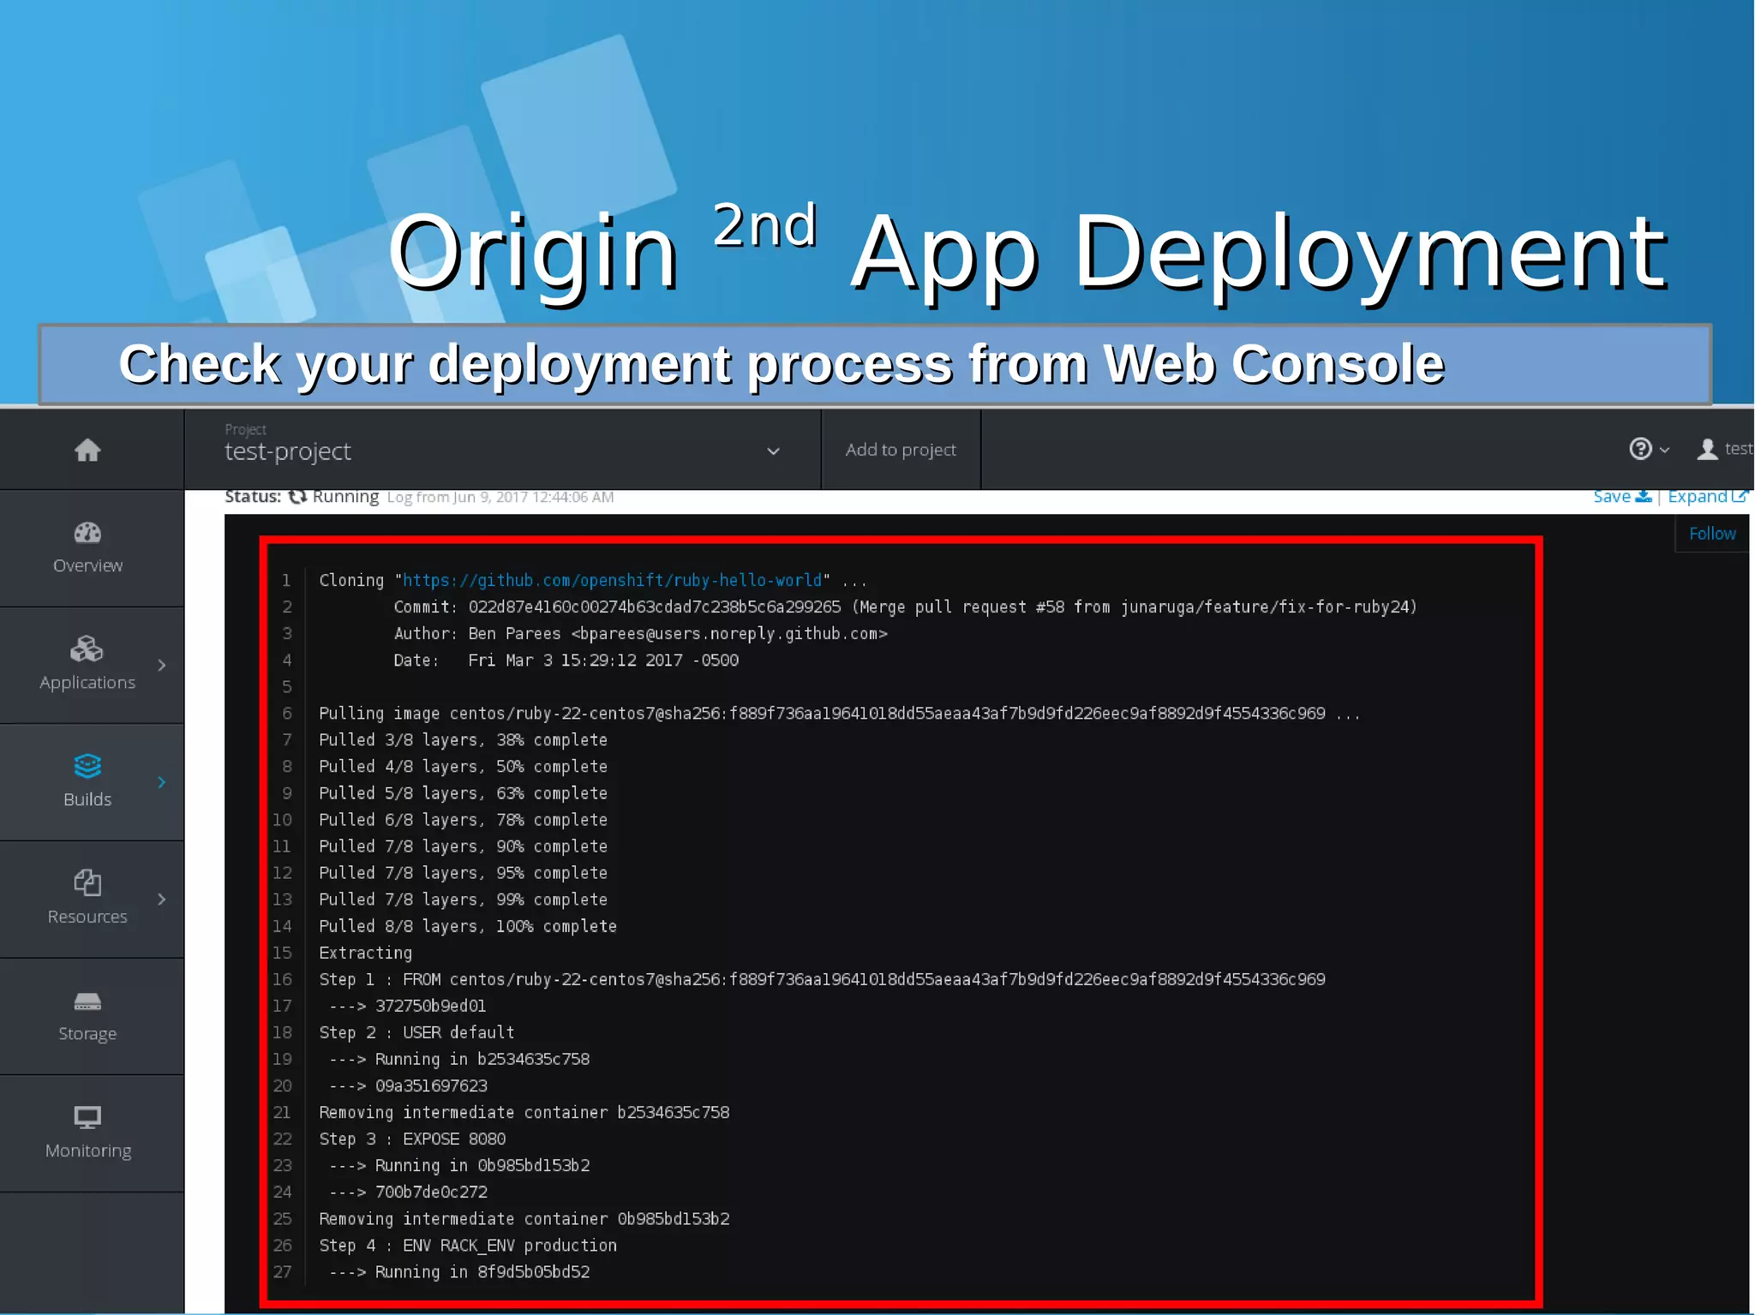
Task: Expand the Applications submenu chevron
Action: (x=162, y=666)
